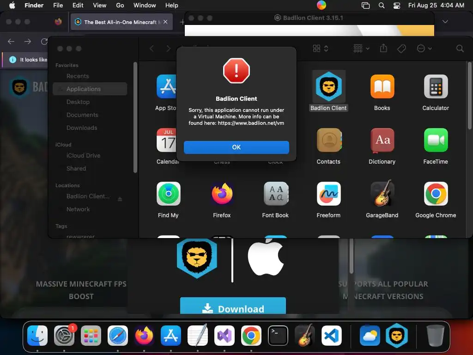Open the FaceTime app icon

[436, 140]
